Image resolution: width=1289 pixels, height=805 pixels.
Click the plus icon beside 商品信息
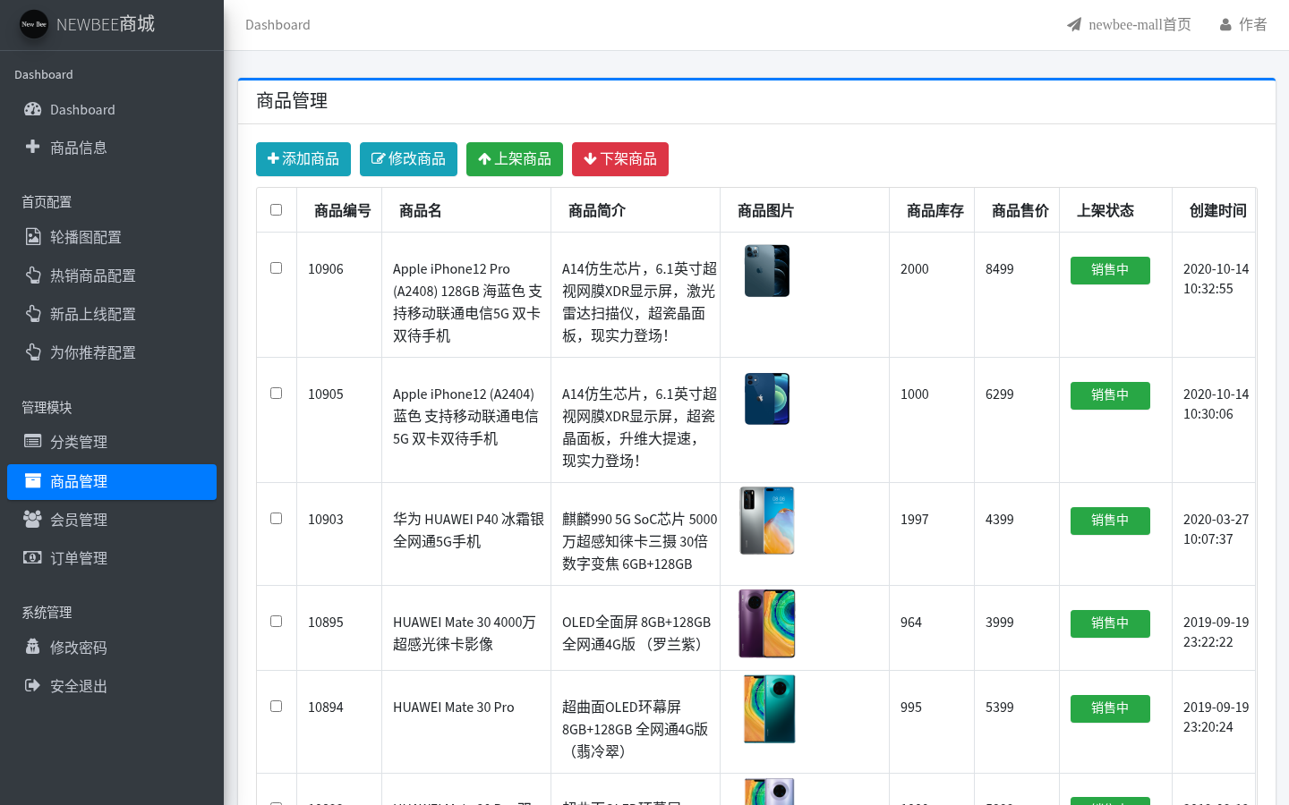(32, 147)
